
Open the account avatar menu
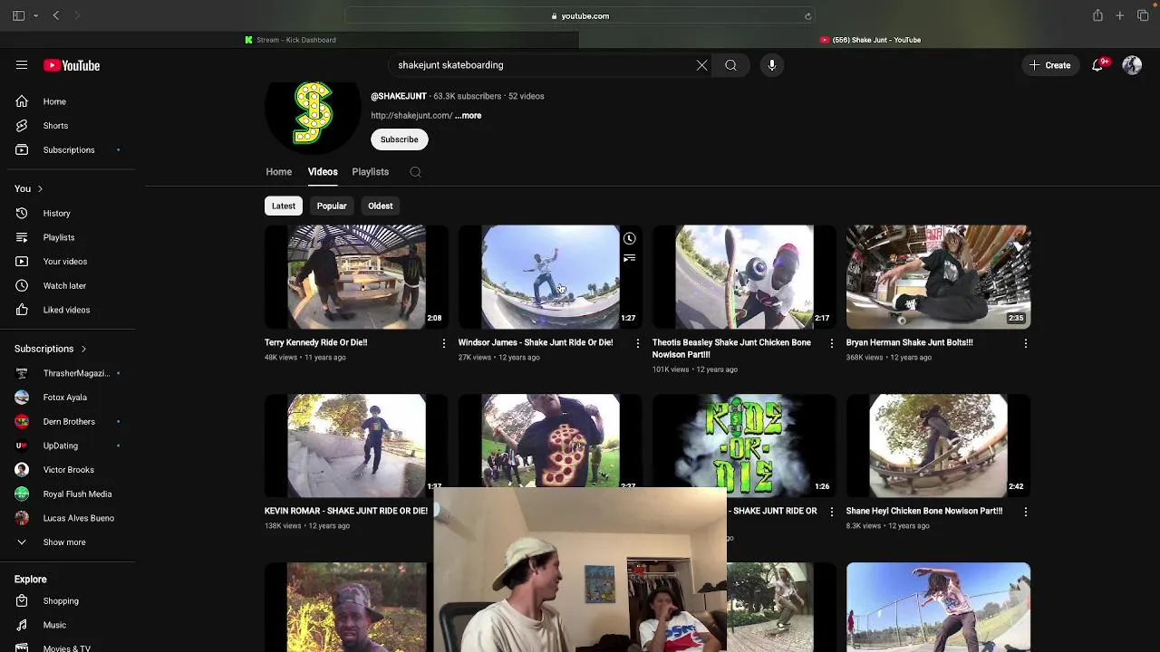click(x=1132, y=65)
